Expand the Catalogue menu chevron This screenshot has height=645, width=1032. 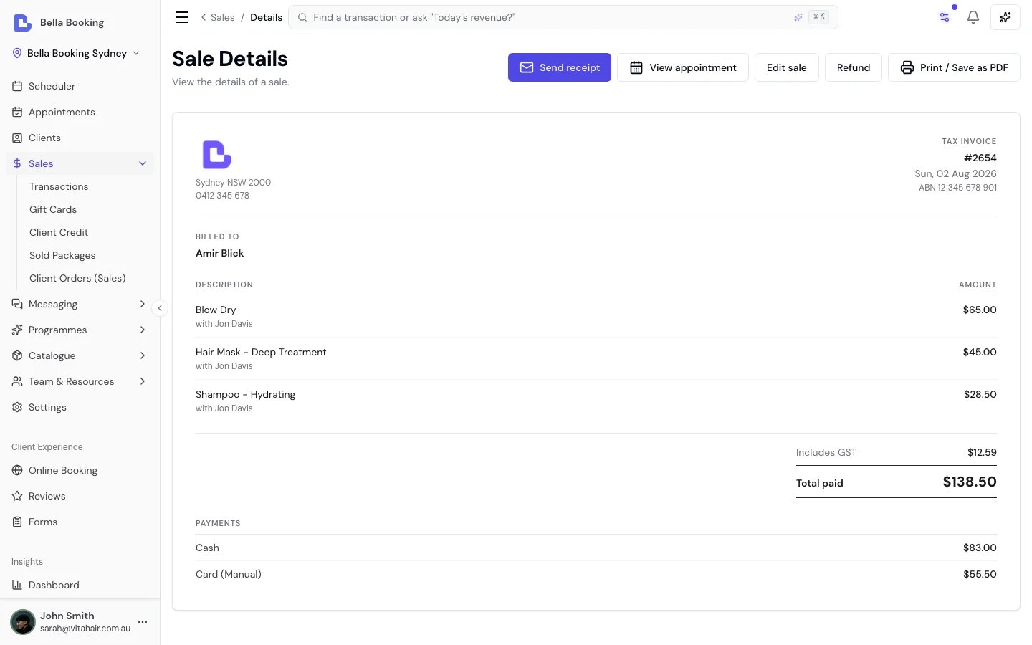tap(143, 355)
